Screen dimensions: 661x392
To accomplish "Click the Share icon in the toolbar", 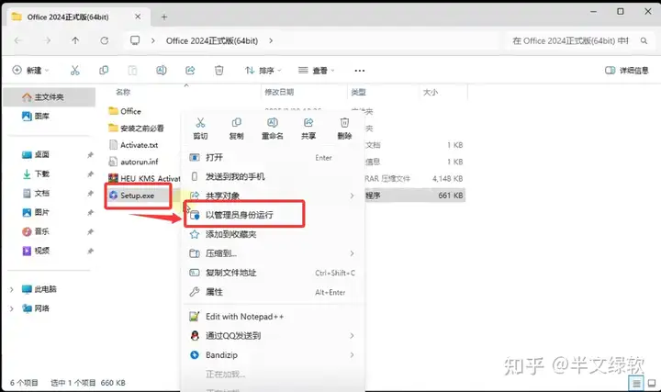I will tap(190, 71).
